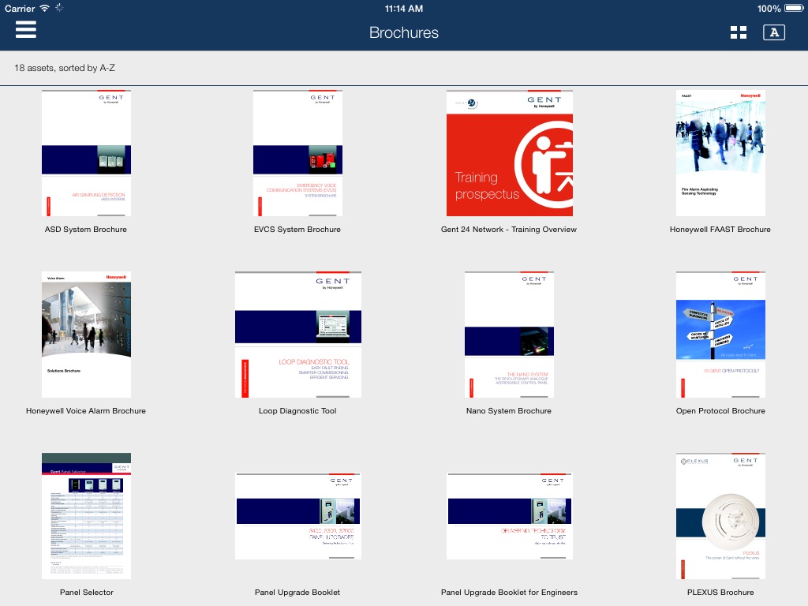Image resolution: width=808 pixels, height=606 pixels.
Task: Select 'Open Protocol Brochure' title
Action: pos(720,410)
